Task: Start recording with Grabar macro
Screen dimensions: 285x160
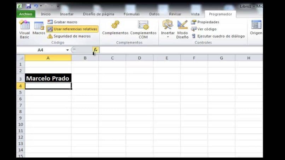Action: point(62,22)
